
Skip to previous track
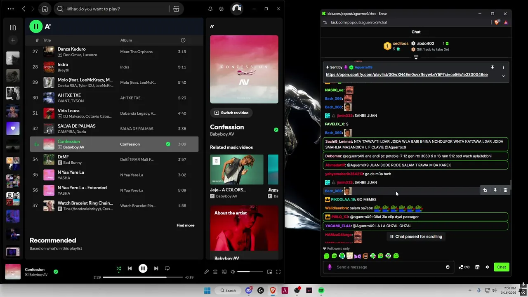click(x=130, y=269)
